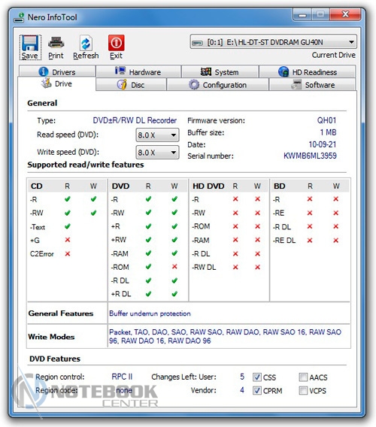Select the Drive tab
The height and width of the screenshot is (427, 376).
[56, 83]
